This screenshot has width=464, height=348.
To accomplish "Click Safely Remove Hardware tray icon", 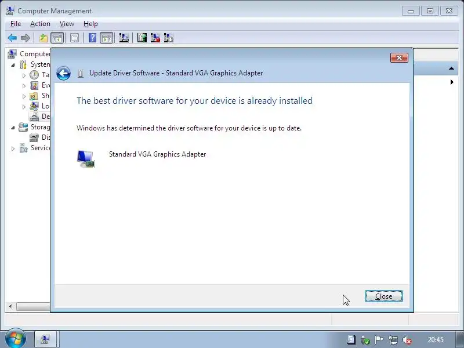I will coord(365,340).
